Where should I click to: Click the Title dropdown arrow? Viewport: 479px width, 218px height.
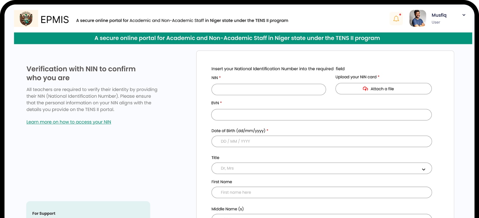(x=424, y=169)
